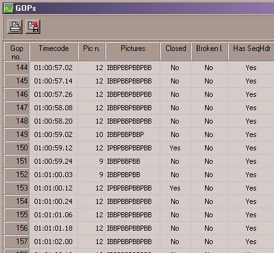This screenshot has width=274, height=253.
Task: Click timecode 01:01:00.03
Action: click(x=53, y=175)
